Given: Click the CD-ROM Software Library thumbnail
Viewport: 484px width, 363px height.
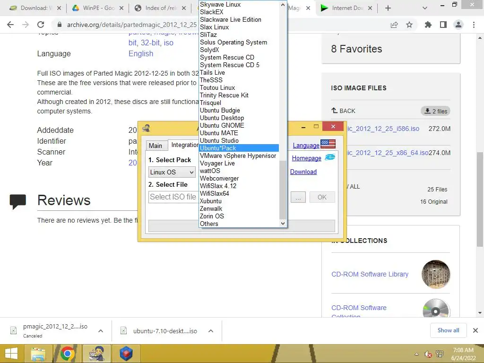Looking at the screenshot, I should pyautogui.click(x=435, y=274).
